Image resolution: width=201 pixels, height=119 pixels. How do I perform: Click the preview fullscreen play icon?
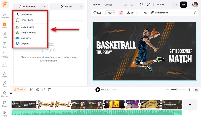coord(142,5)
